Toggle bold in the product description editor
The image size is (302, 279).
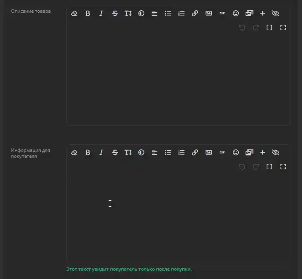pos(88,14)
